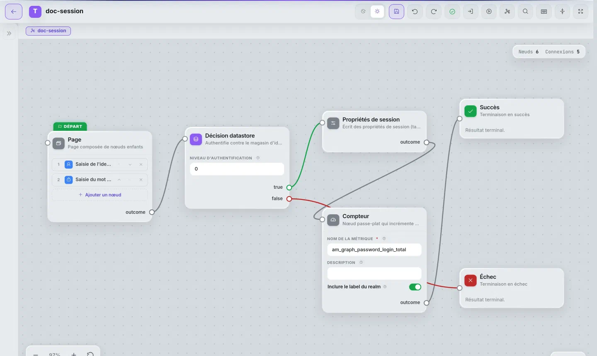Click the purple T project avatar
Screen dimensions: 597x356
pyautogui.click(x=35, y=12)
